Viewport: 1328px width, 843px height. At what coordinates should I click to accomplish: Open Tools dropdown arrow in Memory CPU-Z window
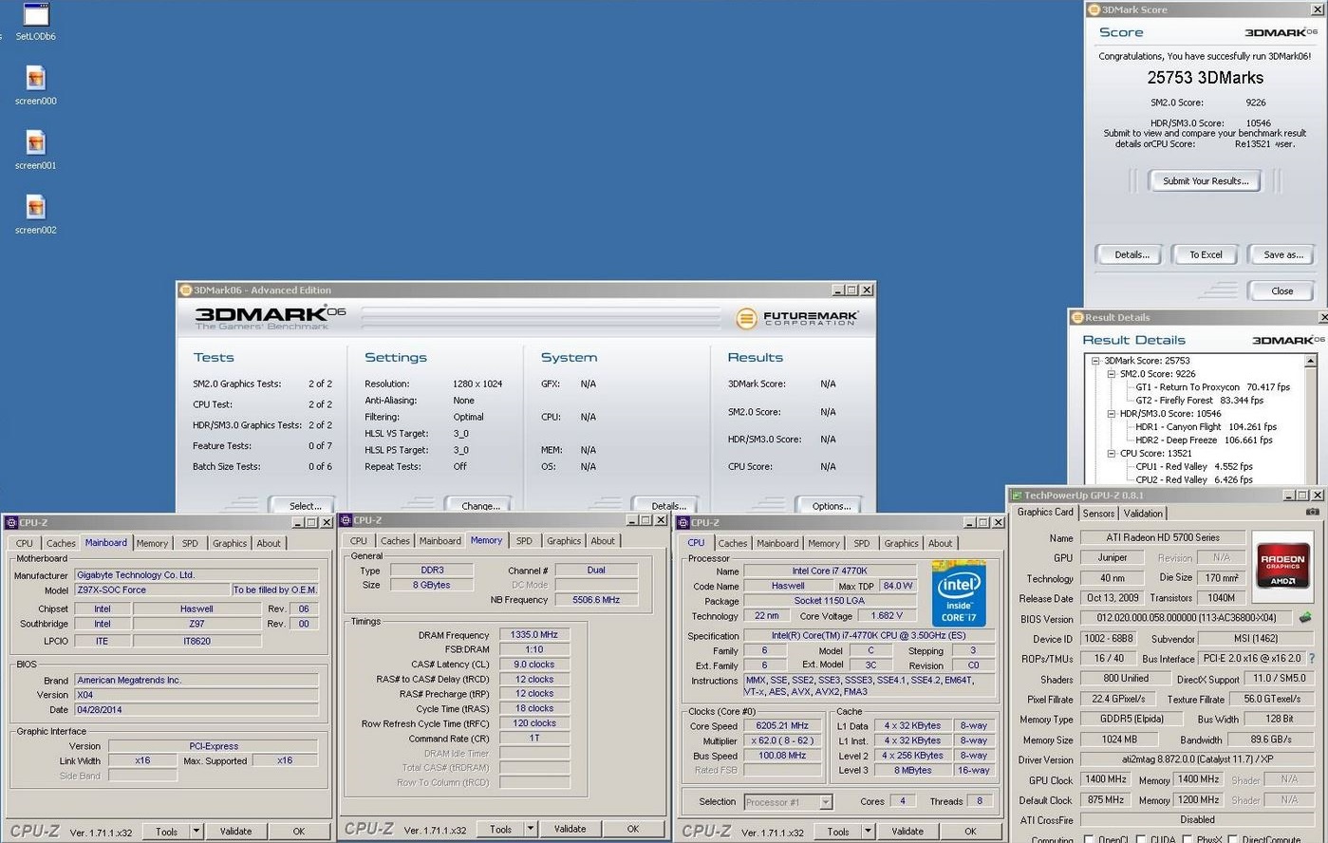pyautogui.click(x=530, y=829)
